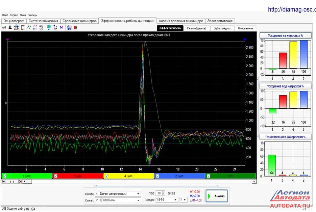Switch to the Сравнение цилиндров tab

click(80, 21)
